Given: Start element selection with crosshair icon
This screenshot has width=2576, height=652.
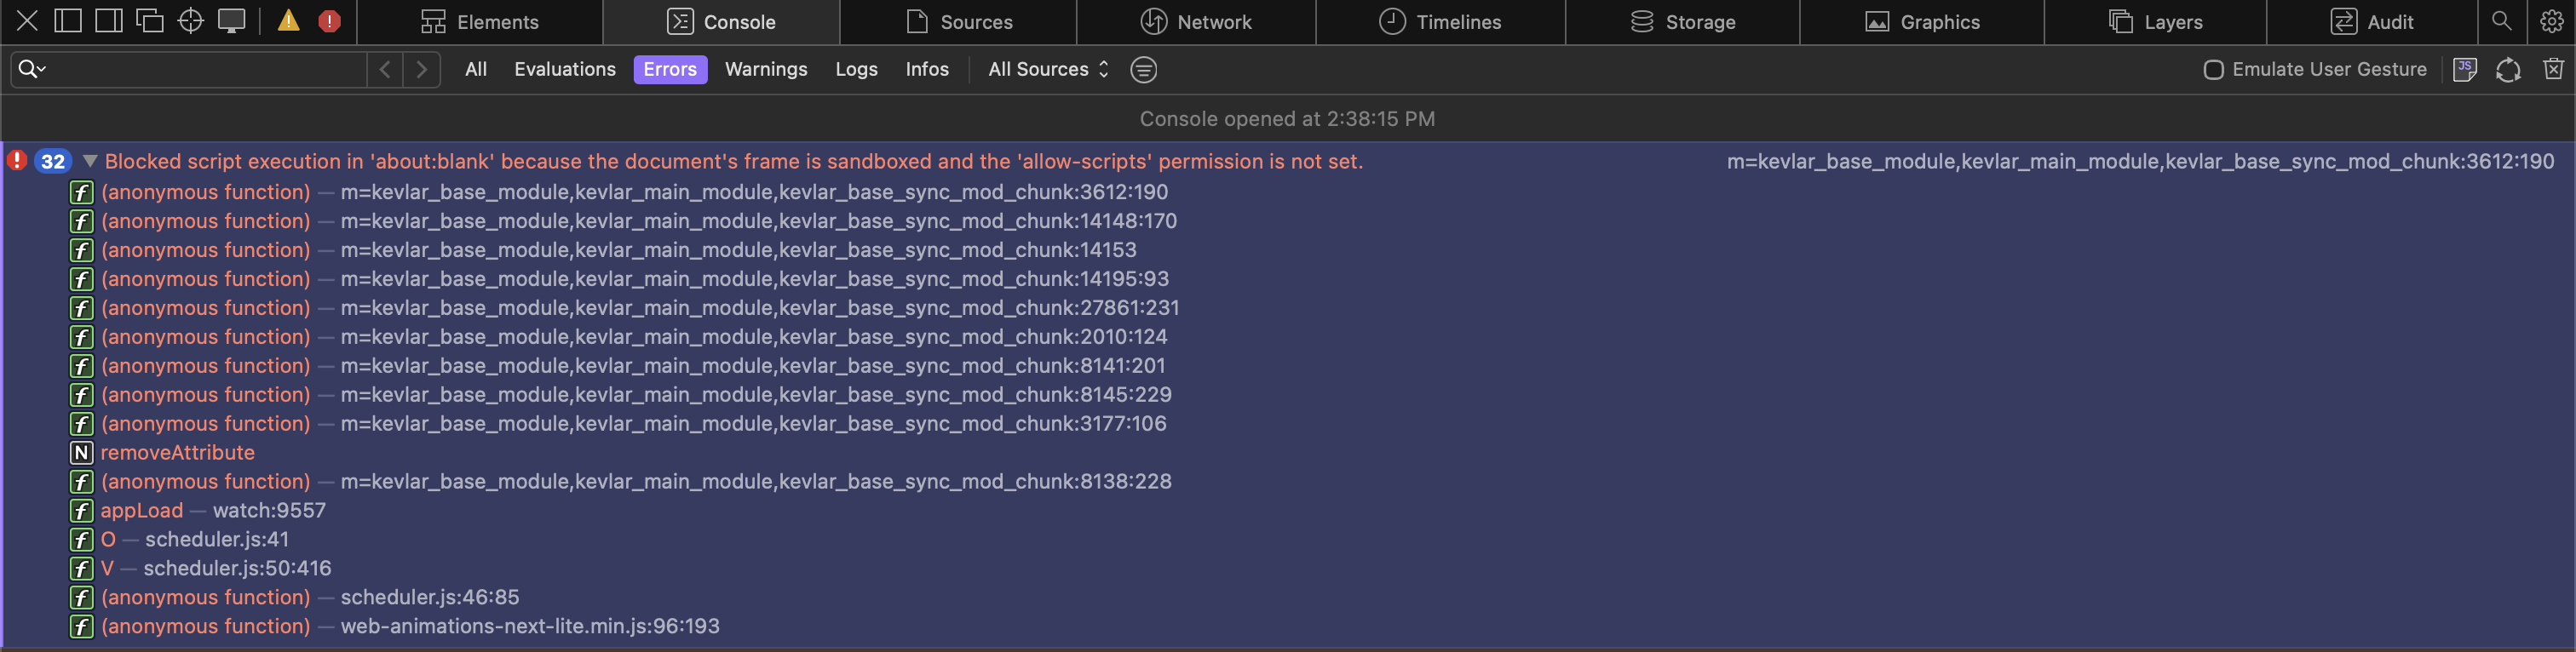Looking at the screenshot, I should 190,21.
